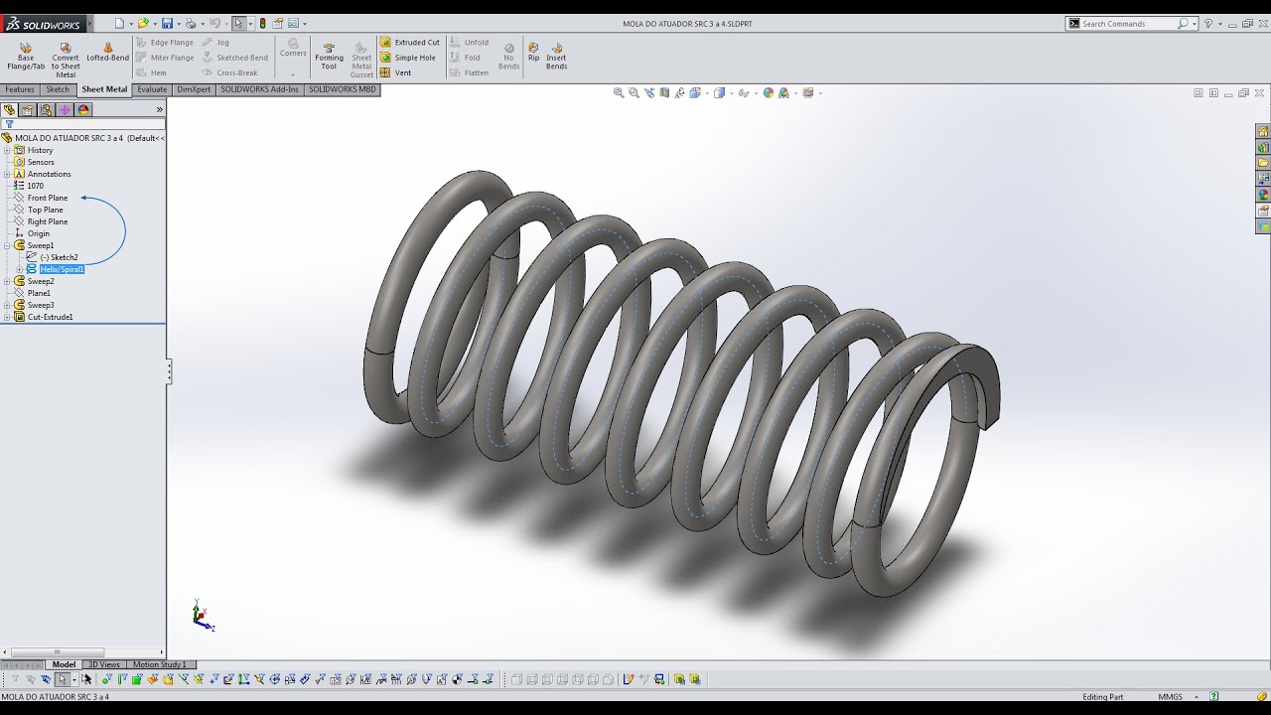The image size is (1271, 715).
Task: Switch to the Sketch tab
Action: point(58,89)
